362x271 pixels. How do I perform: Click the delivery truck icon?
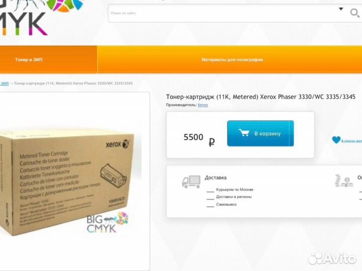pyautogui.click(x=191, y=182)
